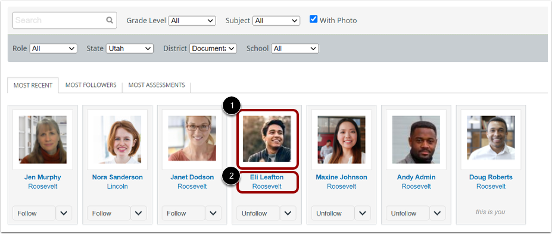Unfollow Eli Leafton
Screen dimensions: 552x234
pos(258,213)
